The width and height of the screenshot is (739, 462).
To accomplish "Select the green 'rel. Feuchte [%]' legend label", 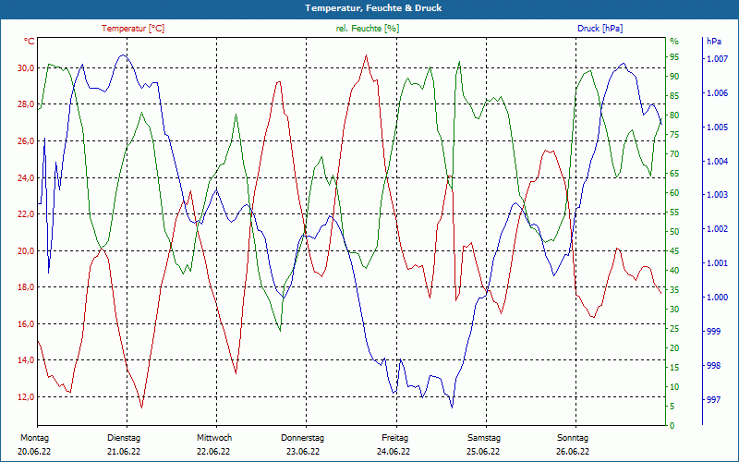I will [x=368, y=29].
